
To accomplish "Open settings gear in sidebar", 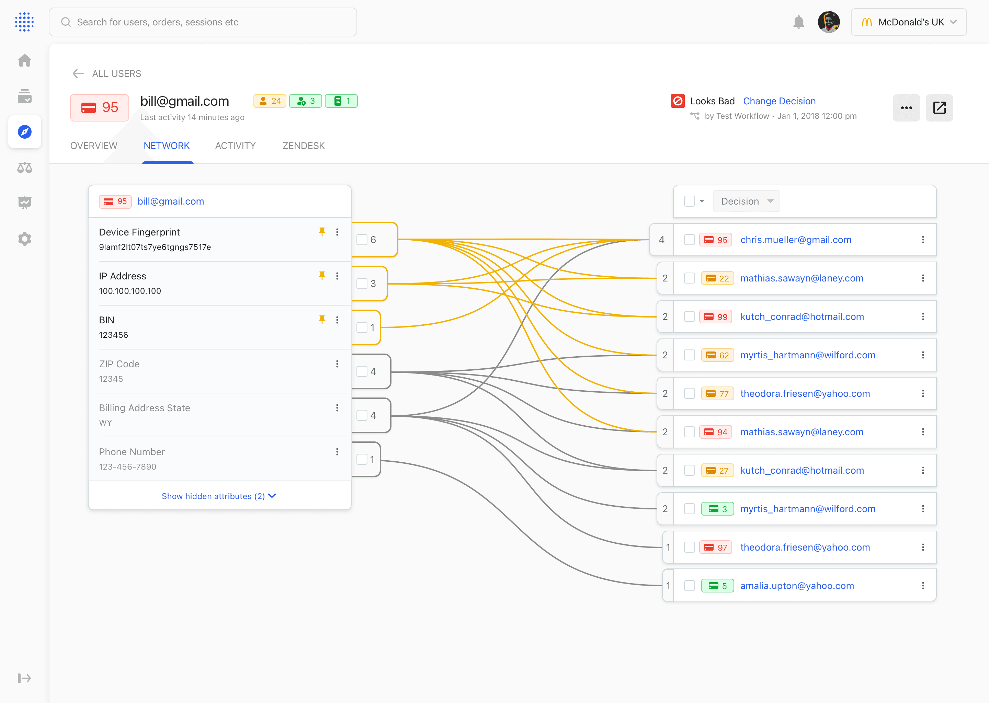I will pyautogui.click(x=25, y=239).
